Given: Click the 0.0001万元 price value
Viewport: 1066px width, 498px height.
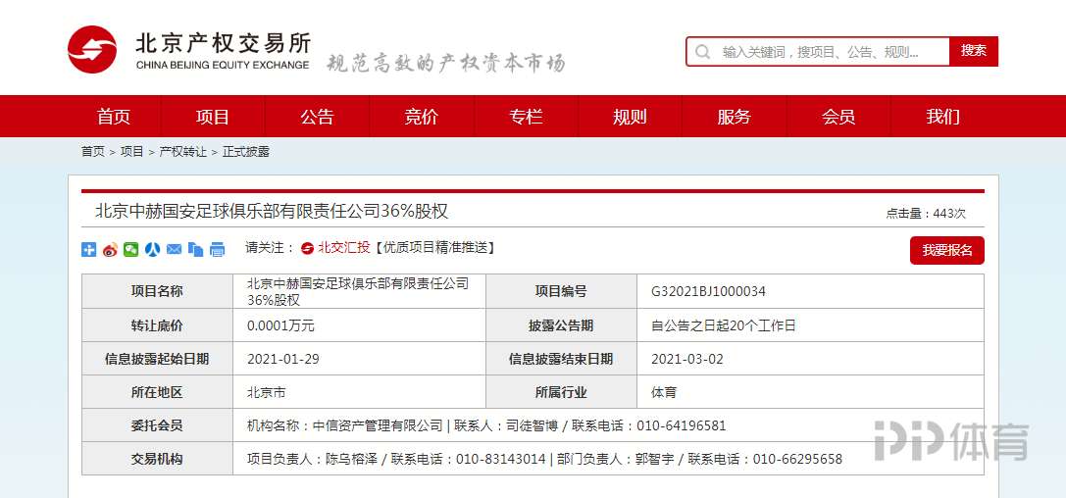Looking at the screenshot, I should [x=280, y=325].
